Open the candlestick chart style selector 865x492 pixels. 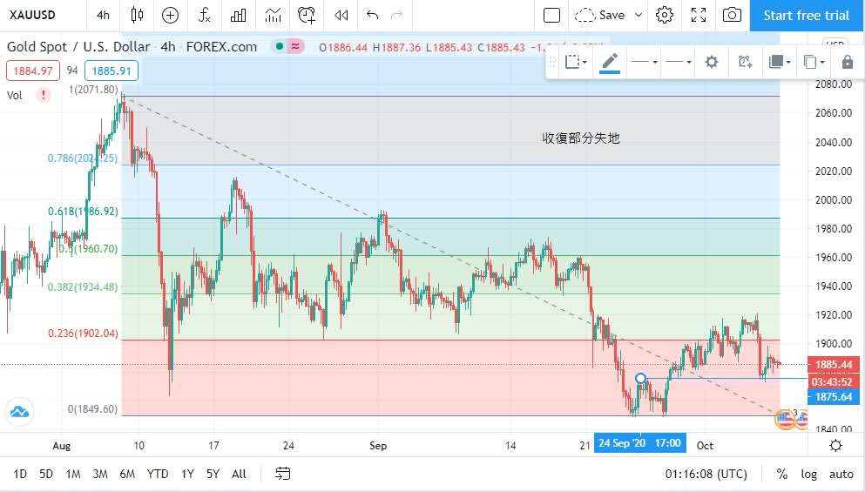[136, 15]
